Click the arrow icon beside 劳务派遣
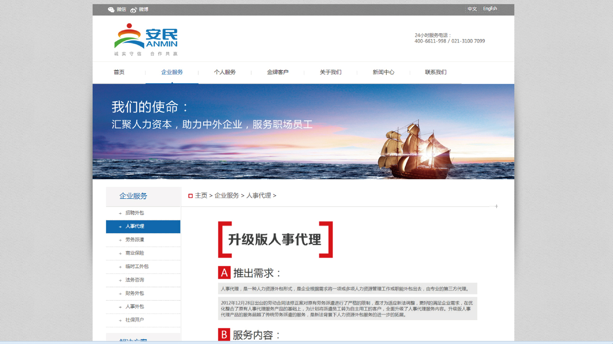This screenshot has width=613, height=344. click(120, 240)
